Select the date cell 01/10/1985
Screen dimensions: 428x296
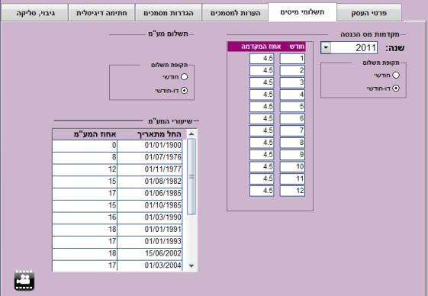pyautogui.click(x=150, y=205)
